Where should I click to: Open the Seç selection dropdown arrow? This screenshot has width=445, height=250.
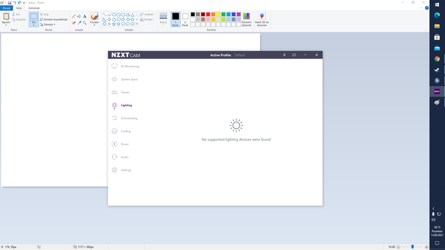click(x=34, y=25)
